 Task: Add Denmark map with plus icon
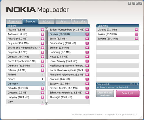click(x=43, y=66)
